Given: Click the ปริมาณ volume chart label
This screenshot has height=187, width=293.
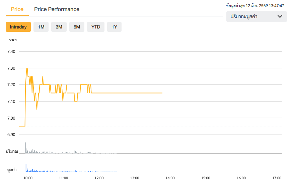Looking at the screenshot, I should (x=12, y=151).
